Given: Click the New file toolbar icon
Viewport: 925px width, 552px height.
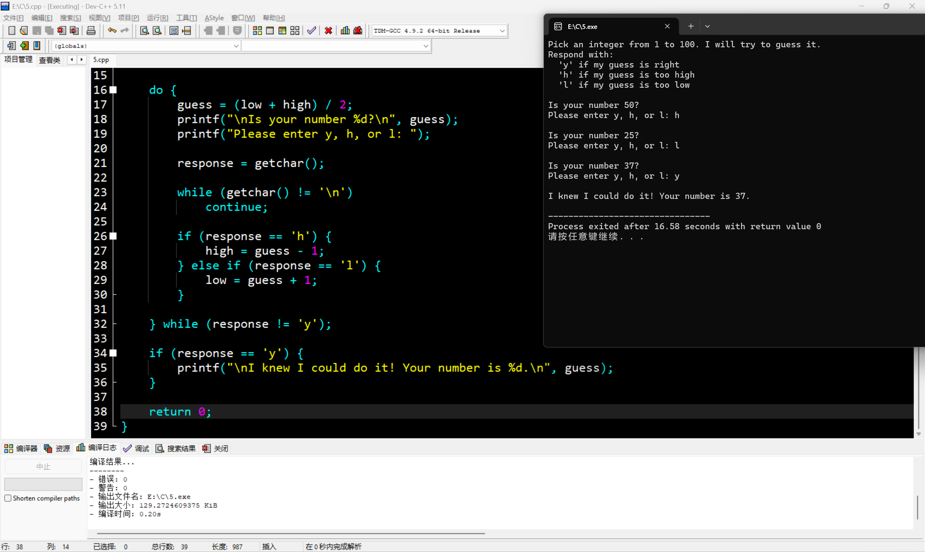Looking at the screenshot, I should 12,31.
